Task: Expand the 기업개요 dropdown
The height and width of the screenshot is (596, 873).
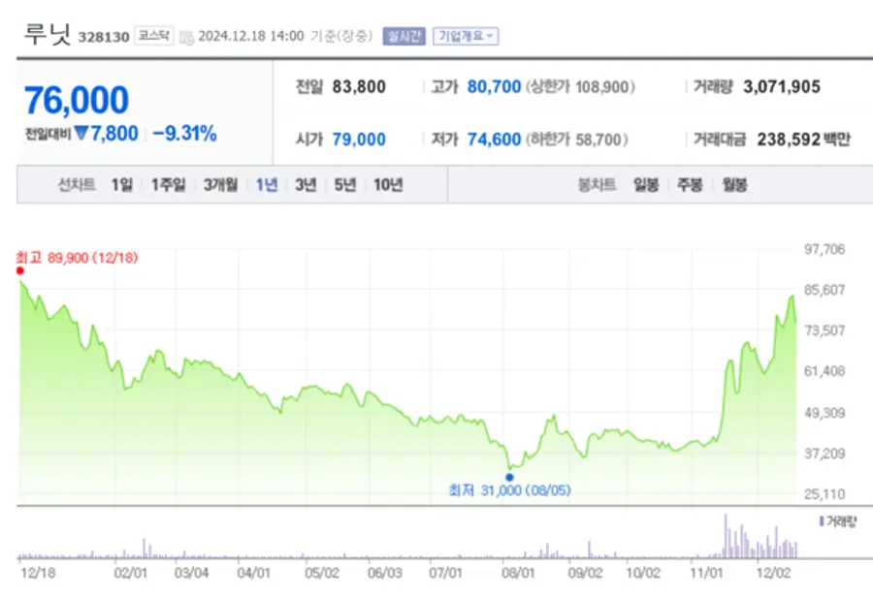Action: 466,37
